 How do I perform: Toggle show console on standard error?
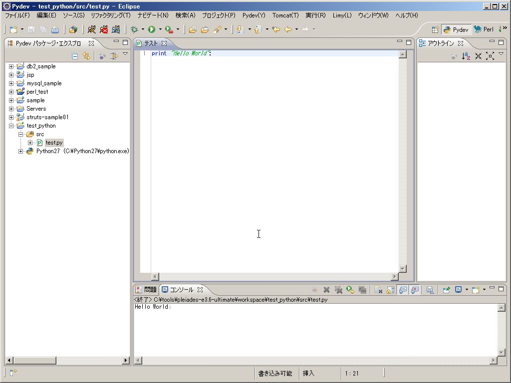click(415, 290)
